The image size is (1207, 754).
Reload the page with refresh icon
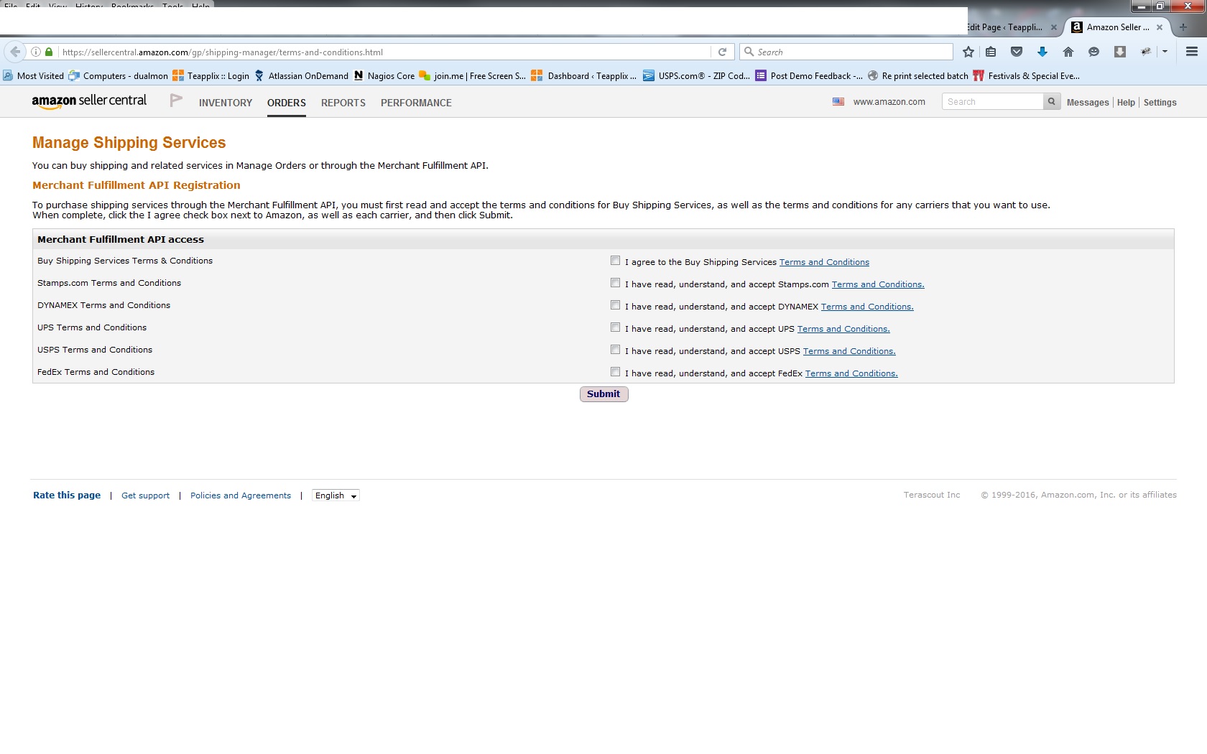tap(722, 52)
